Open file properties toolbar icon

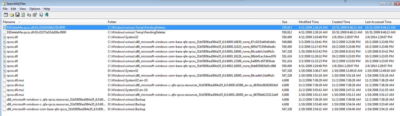(35, 15)
